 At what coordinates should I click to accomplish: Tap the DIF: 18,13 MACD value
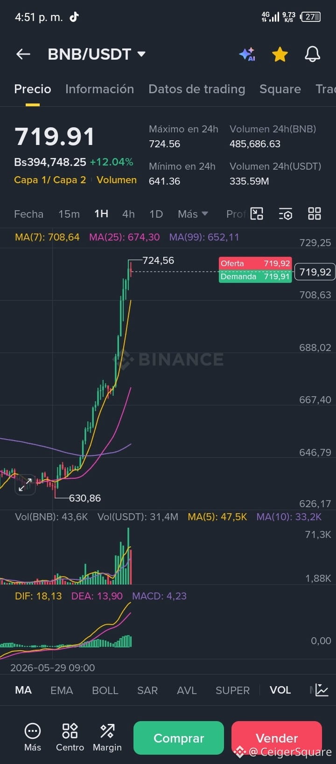[38, 596]
